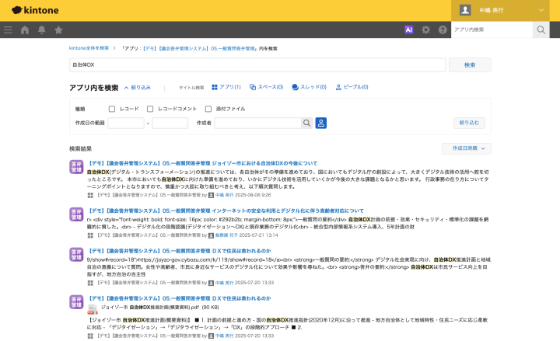Launch the purple AI assistant icon
The width and height of the screenshot is (560, 341).
click(409, 30)
